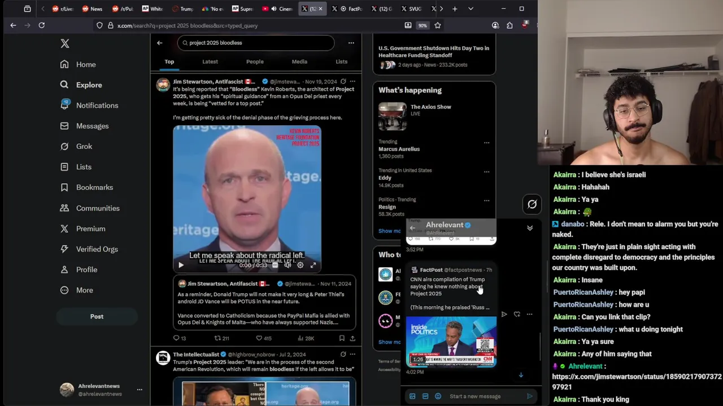Click the X logo in the sidebar

65,43
